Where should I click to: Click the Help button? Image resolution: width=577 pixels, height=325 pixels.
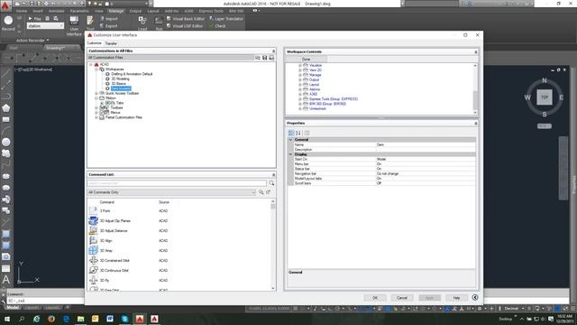point(456,298)
